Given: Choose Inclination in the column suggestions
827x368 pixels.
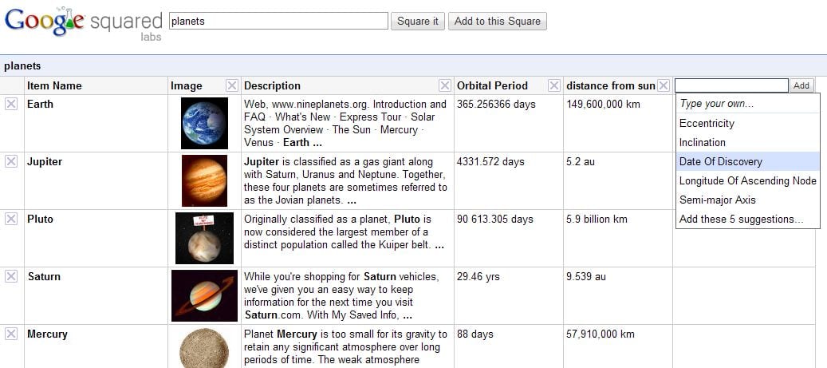Looking at the screenshot, I should point(703,143).
